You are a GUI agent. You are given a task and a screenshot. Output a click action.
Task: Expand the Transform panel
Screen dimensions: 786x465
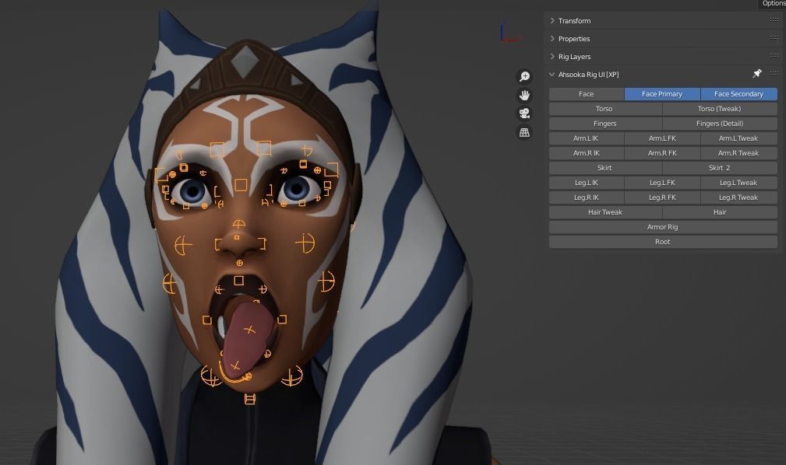pos(552,20)
